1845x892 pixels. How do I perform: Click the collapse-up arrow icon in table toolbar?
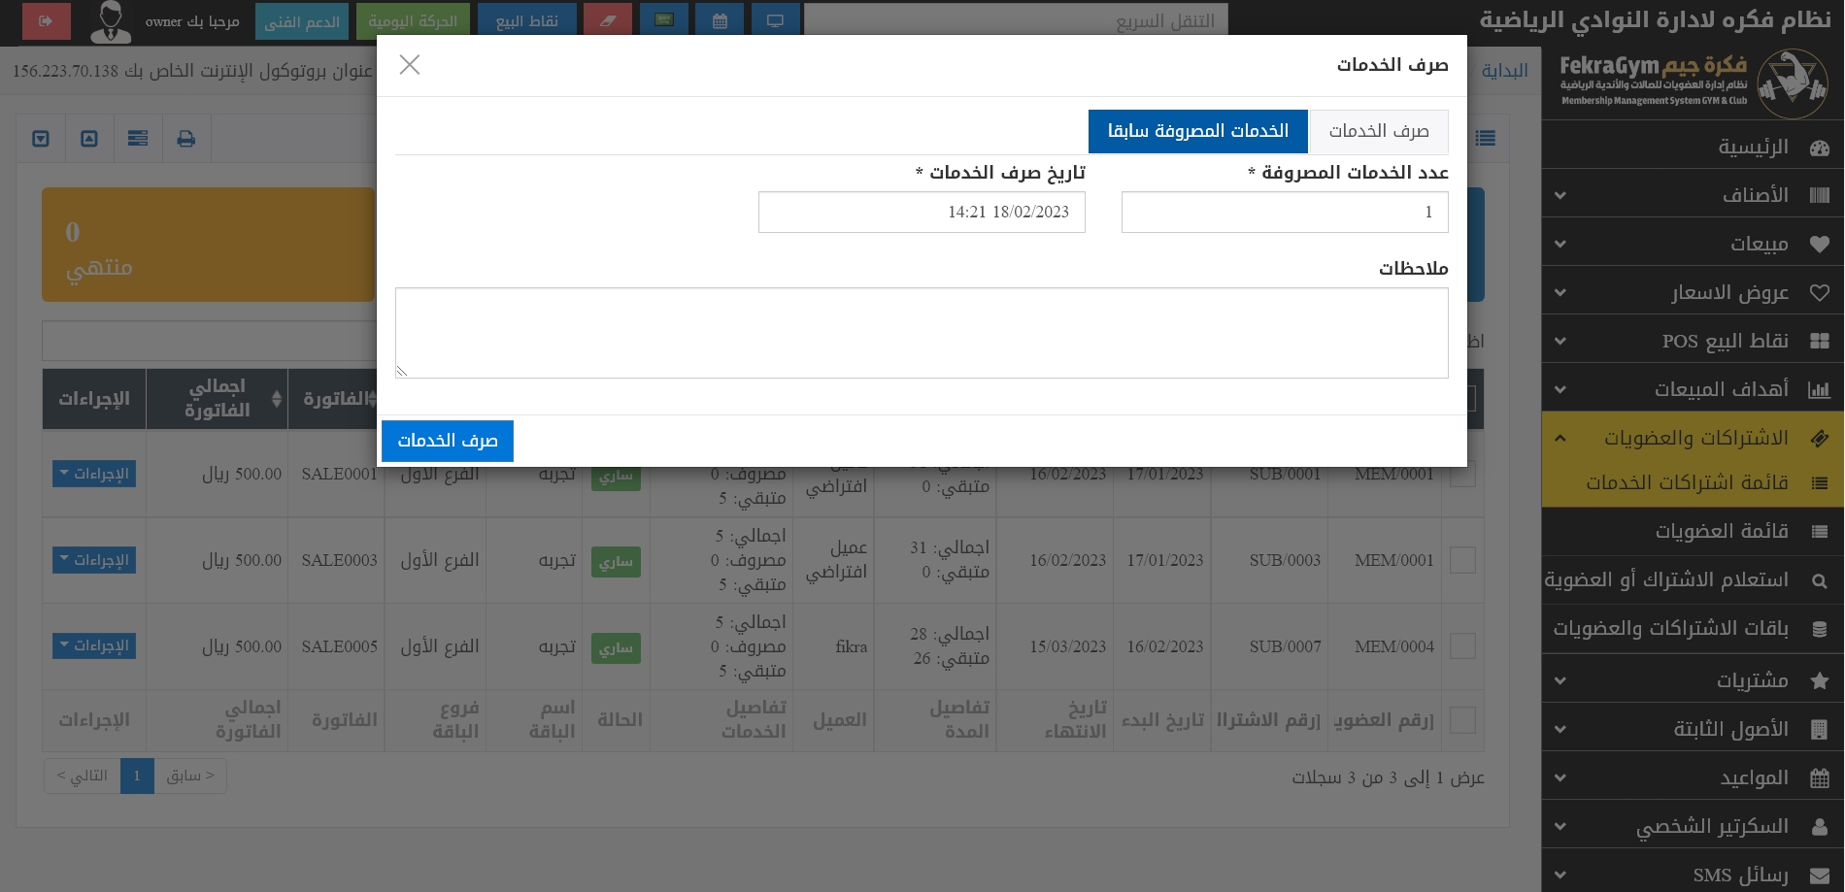[x=89, y=139]
